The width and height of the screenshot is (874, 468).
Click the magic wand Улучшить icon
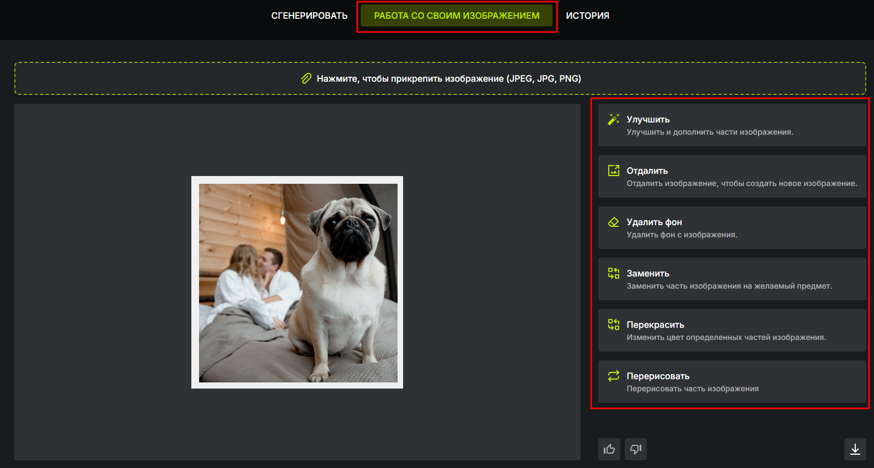613,119
